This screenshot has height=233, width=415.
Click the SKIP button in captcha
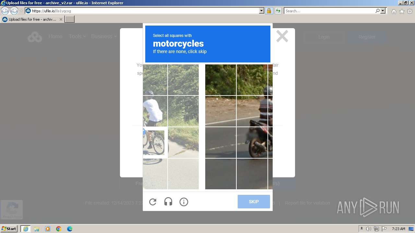[x=254, y=202]
